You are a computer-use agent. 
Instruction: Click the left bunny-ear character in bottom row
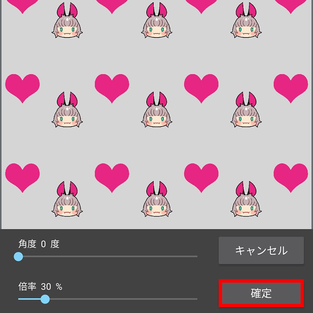pyautogui.click(x=67, y=199)
